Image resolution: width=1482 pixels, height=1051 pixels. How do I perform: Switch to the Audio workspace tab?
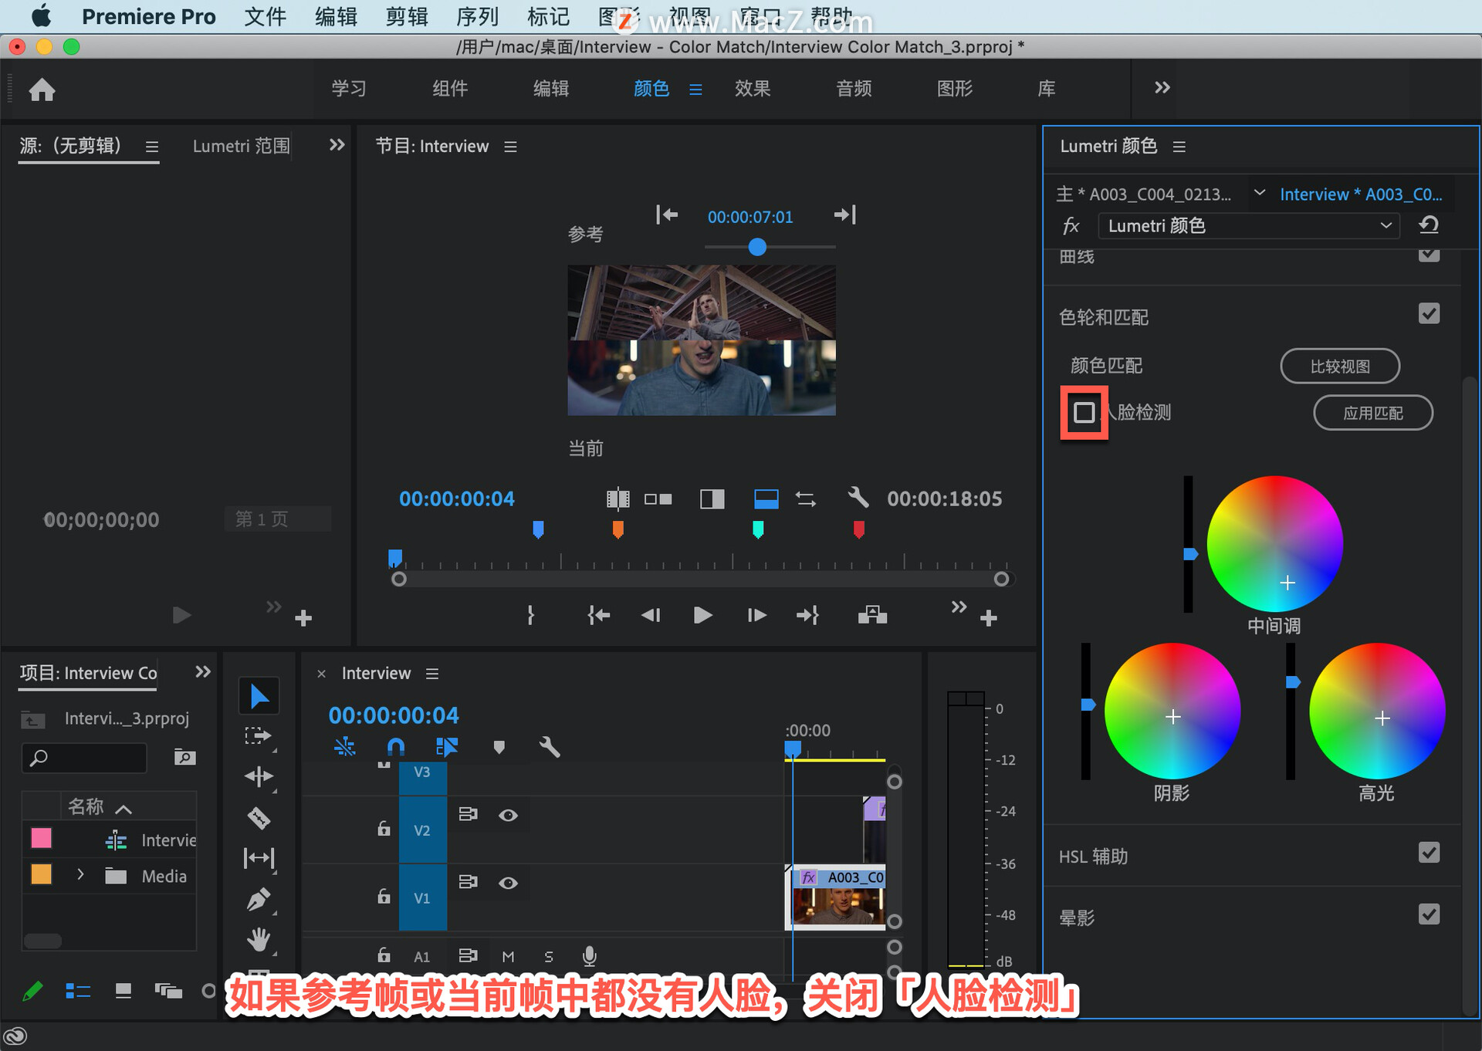[x=854, y=88]
